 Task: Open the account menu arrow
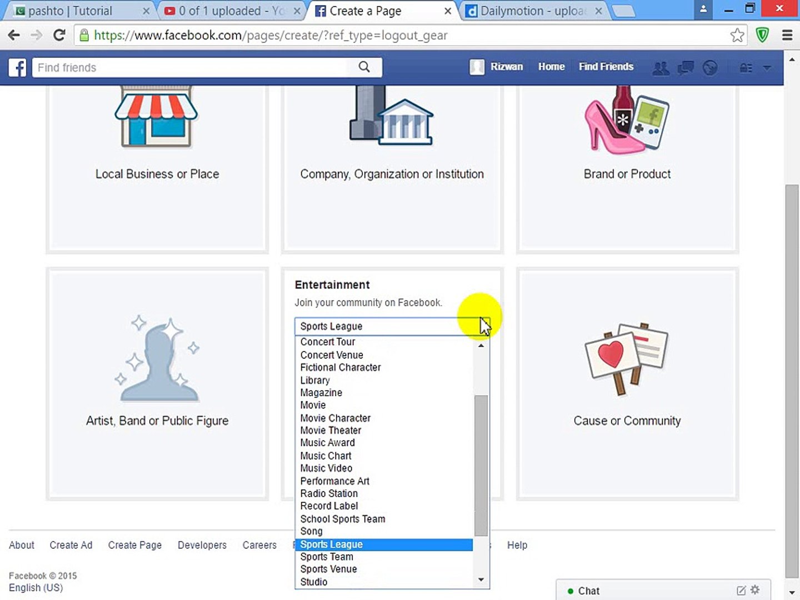pos(767,68)
